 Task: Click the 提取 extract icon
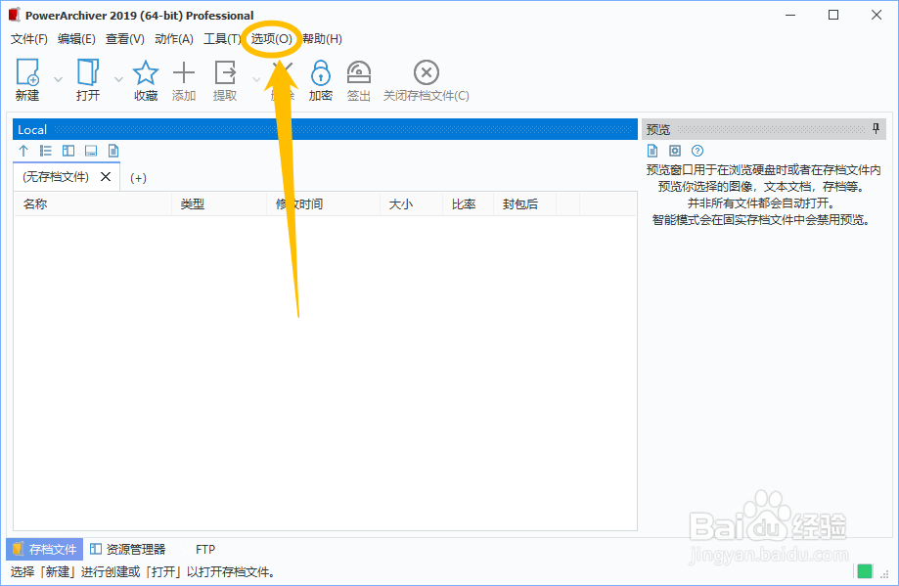pos(225,73)
